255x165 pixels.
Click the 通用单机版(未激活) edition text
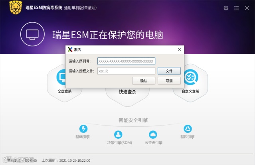(80, 8)
